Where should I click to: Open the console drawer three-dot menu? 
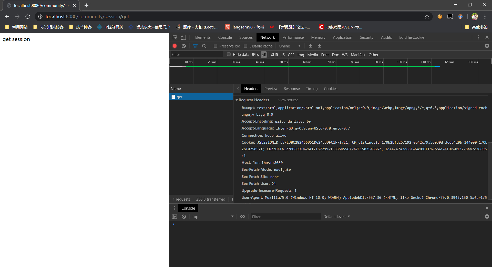[175, 208]
